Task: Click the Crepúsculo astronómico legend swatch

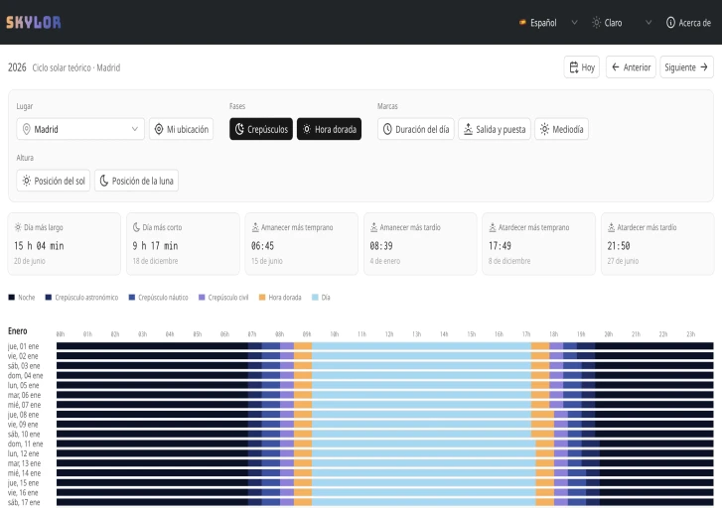Action: point(49,298)
